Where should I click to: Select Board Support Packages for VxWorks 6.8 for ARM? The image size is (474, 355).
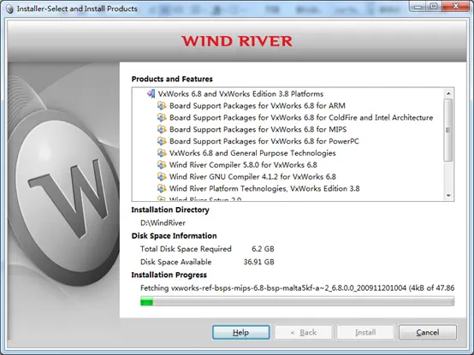point(258,106)
